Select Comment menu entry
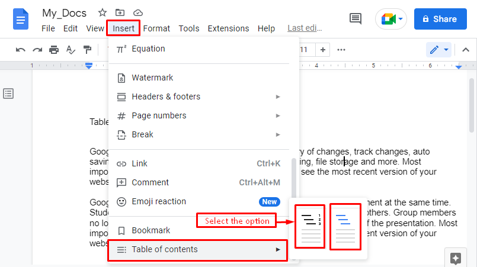Screen dimensions: 477x267 coord(199,182)
